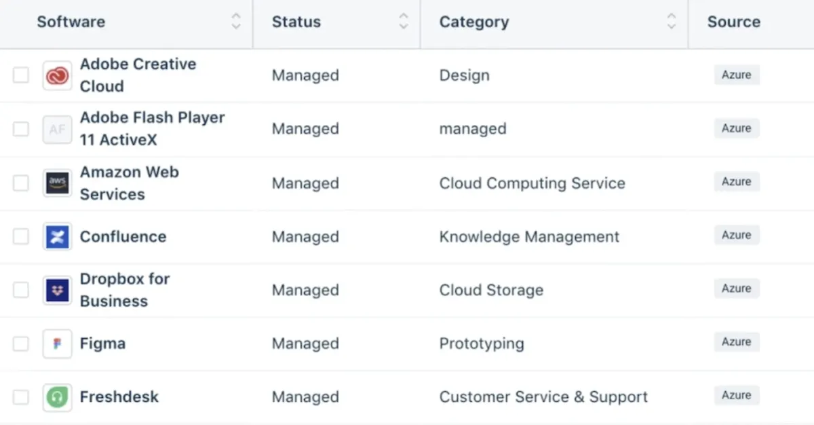814x425 pixels.
Task: Sort by the Status column arrows
Action: coord(404,22)
